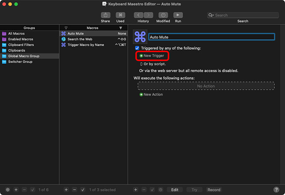Select the Global Macro Group
285x195 pixels.
29,56
